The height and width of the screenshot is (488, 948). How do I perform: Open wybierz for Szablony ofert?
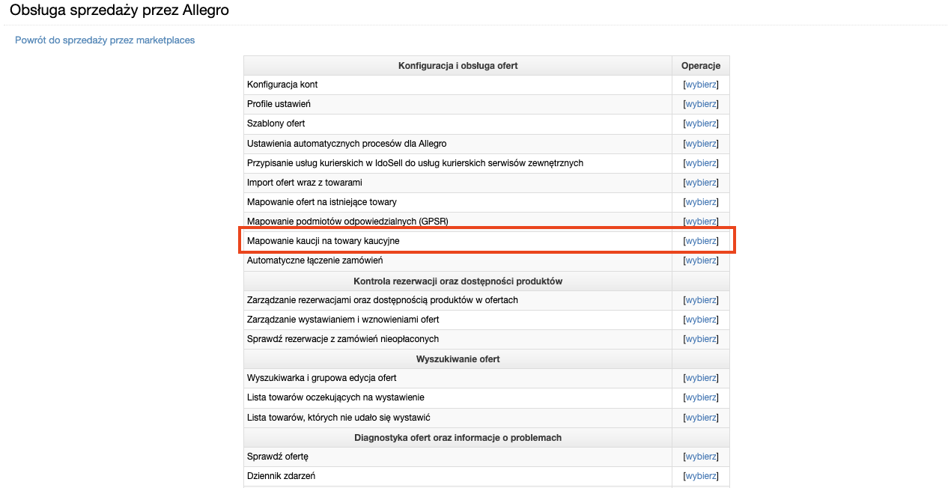click(x=701, y=123)
